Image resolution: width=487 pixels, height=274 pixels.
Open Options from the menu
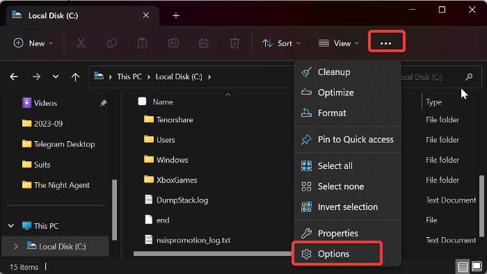pos(337,254)
